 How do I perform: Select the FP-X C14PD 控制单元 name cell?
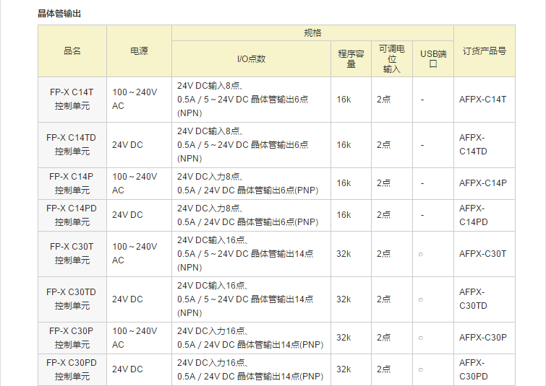point(72,215)
